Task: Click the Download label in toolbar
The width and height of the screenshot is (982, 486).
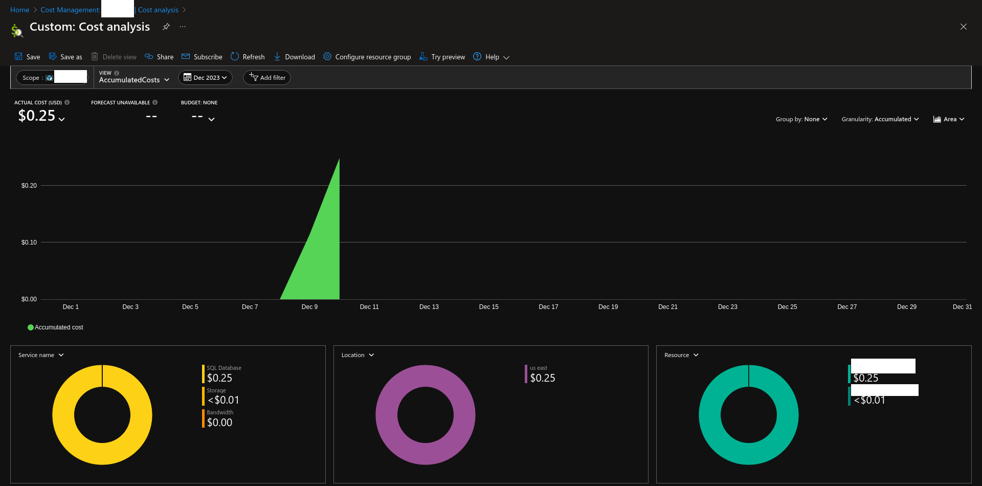Action: pos(300,57)
